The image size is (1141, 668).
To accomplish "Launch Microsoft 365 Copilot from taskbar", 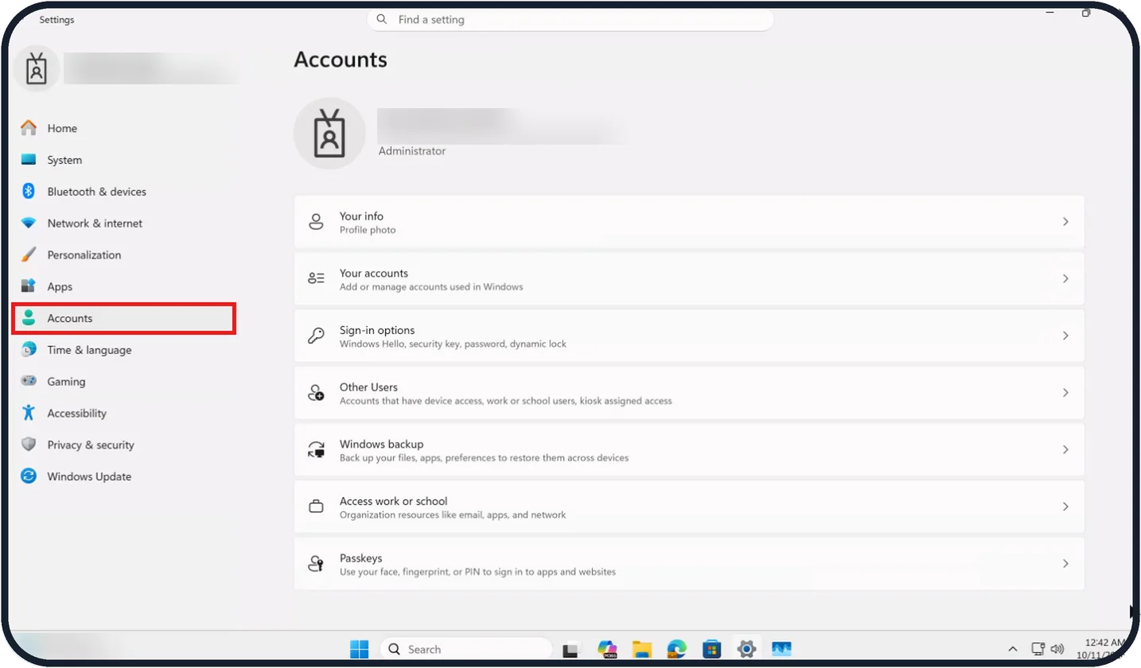I will point(607,649).
